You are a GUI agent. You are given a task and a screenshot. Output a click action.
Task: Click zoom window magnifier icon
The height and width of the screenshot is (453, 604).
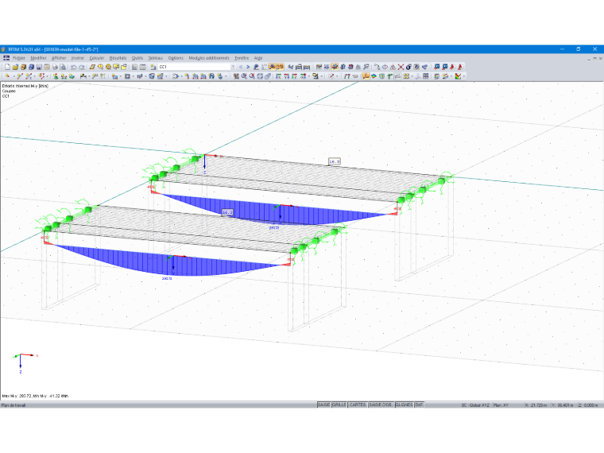point(244,75)
